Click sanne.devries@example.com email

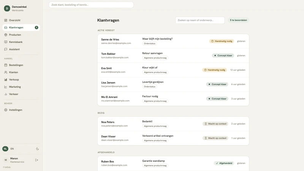point(116,43)
